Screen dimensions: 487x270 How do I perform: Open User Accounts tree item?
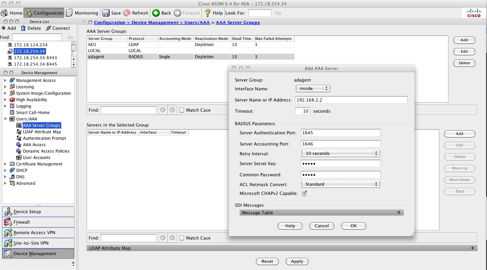pyautogui.click(x=37, y=157)
